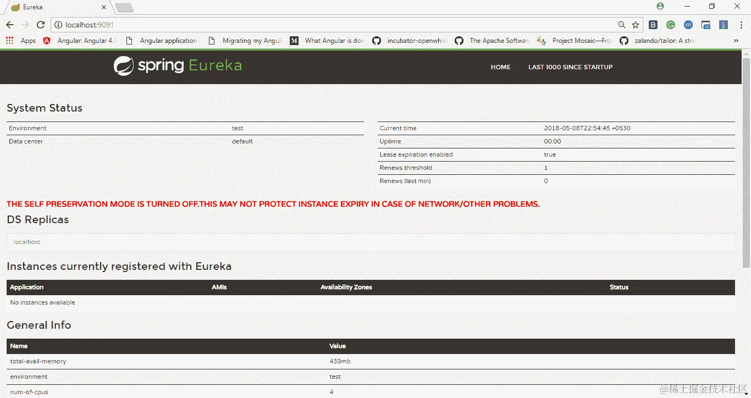Click the 'Renews threshold' label
The image size is (751, 398).
[x=406, y=168]
